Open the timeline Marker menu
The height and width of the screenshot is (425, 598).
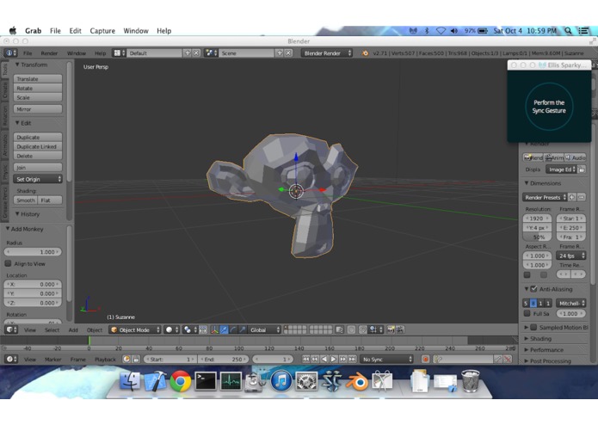click(x=52, y=359)
